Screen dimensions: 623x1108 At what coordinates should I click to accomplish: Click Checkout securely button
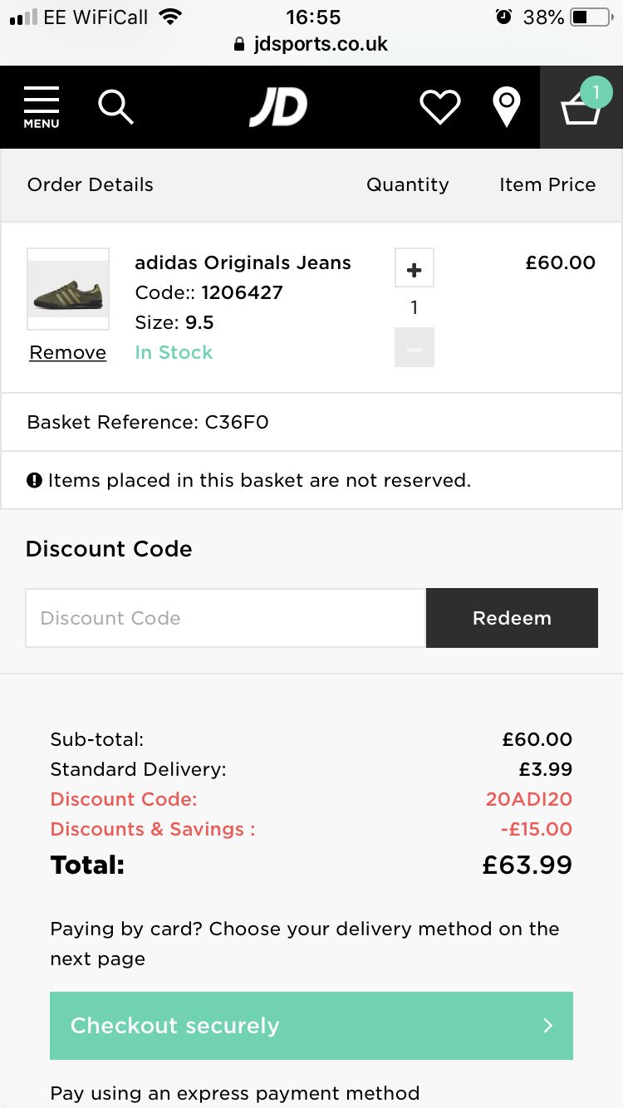[x=311, y=1026]
